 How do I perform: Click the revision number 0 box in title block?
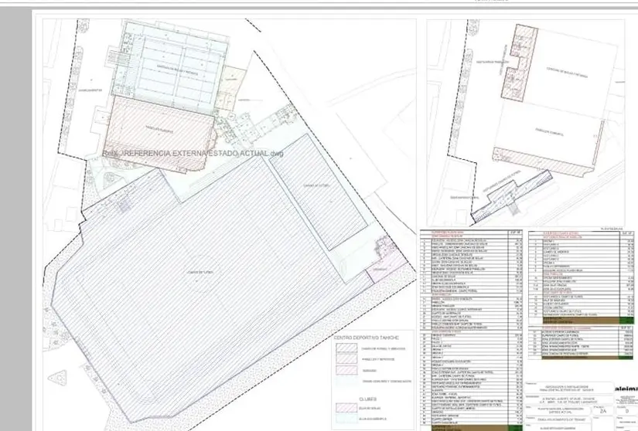[x=626, y=412]
